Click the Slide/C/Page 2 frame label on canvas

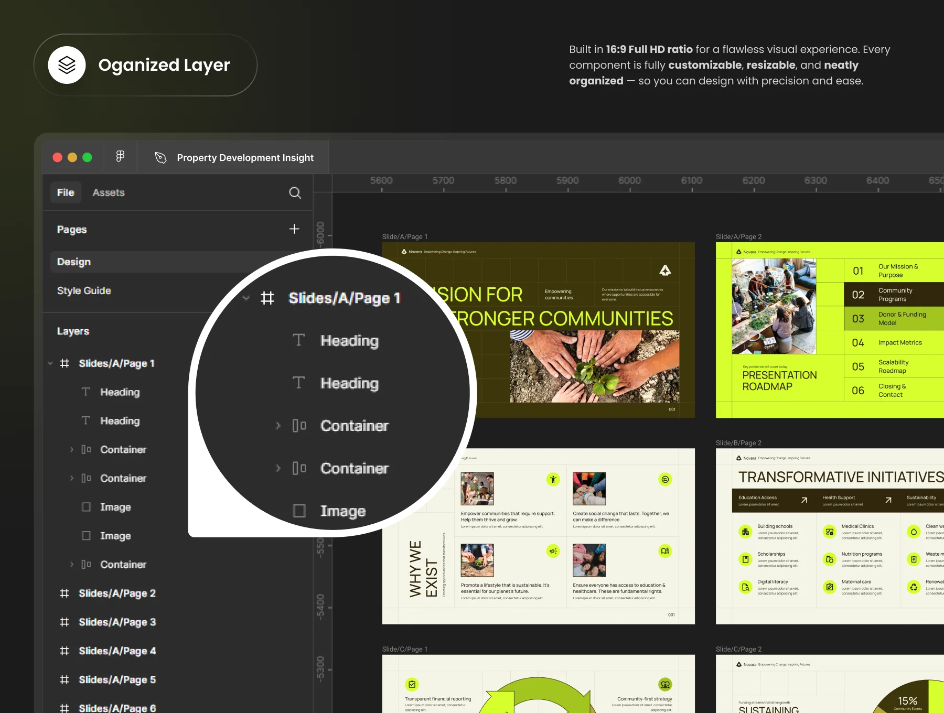tap(738, 649)
